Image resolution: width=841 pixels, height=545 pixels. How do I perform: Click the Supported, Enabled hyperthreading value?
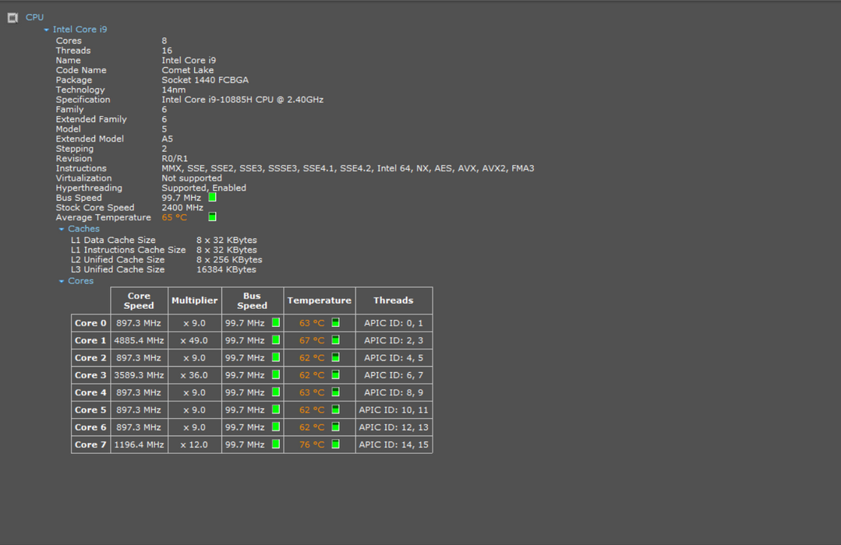click(x=203, y=188)
